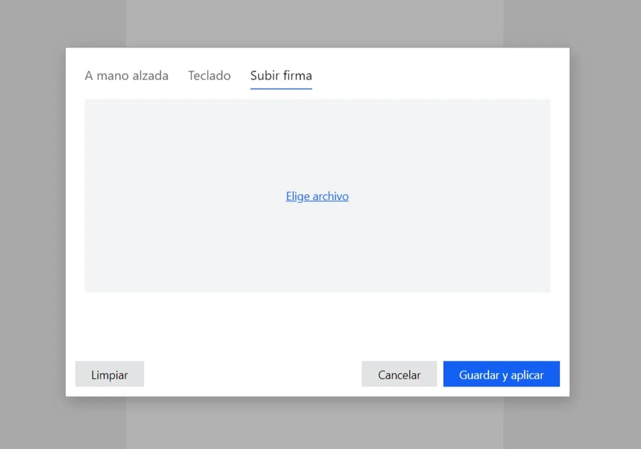Click Guardar y aplicar button
The image size is (641, 449).
coord(501,374)
